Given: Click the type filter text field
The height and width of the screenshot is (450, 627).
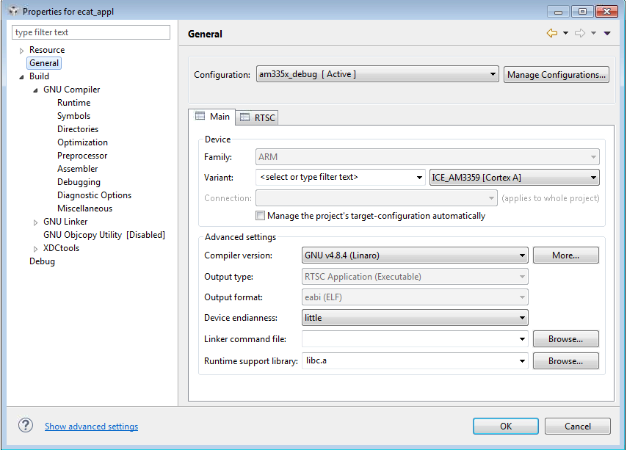Looking at the screenshot, I should [x=92, y=32].
